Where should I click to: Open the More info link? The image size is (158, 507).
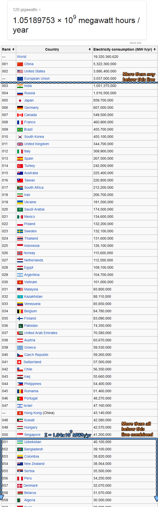tap(136, 43)
